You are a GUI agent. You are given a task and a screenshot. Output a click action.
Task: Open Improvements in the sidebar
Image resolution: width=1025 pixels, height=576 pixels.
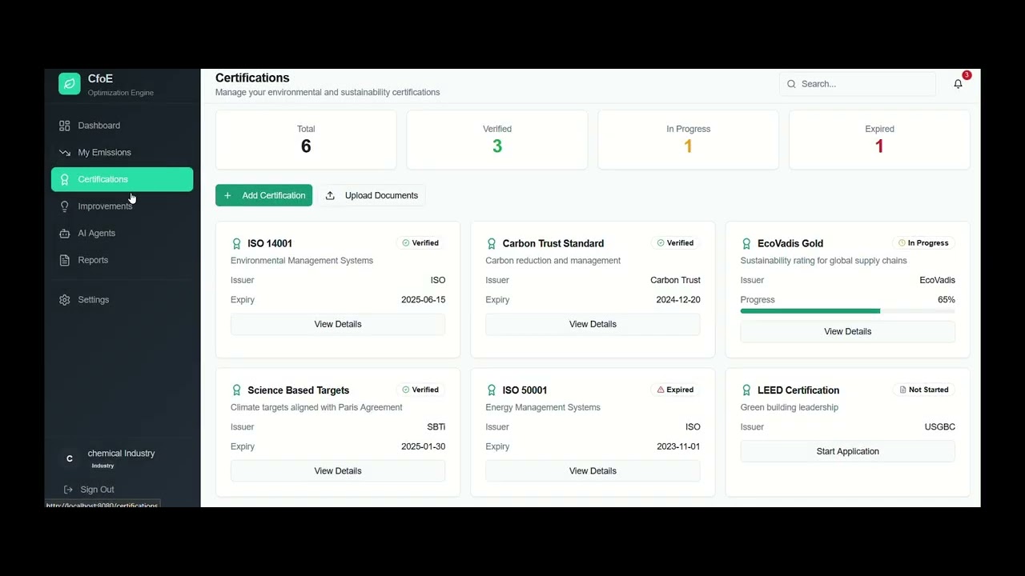[x=122, y=206]
